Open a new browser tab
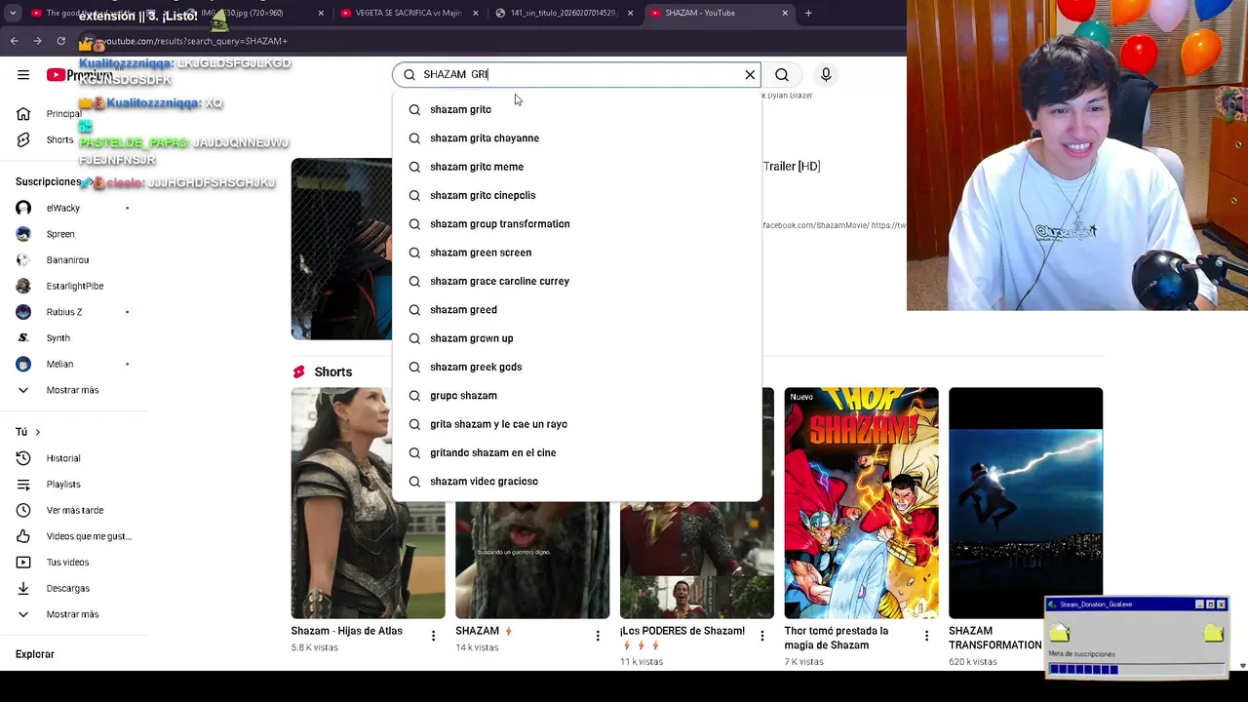The image size is (1248, 702). pyautogui.click(x=808, y=13)
